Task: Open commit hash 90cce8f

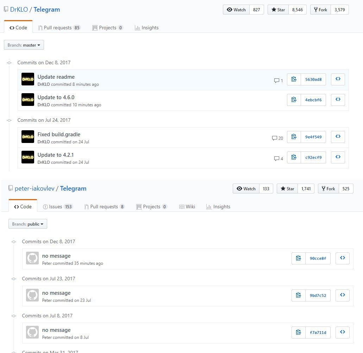Action: pyautogui.click(x=318, y=258)
